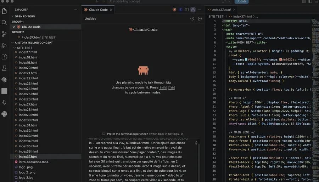Viewport: 319px width, 182px height.
Task: Open index32.html in file tree
Action: [x=46, y=130]
